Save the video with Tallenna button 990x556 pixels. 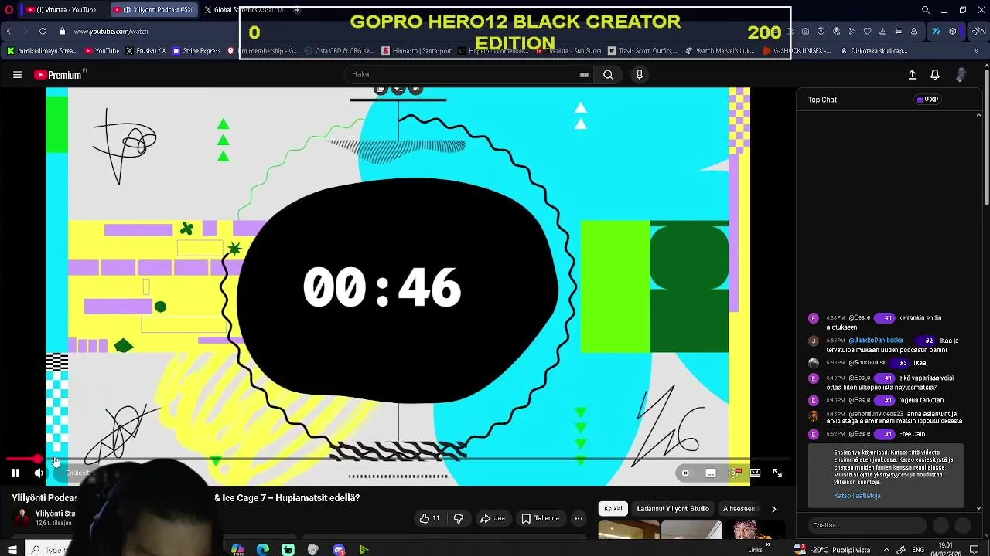[x=540, y=518]
